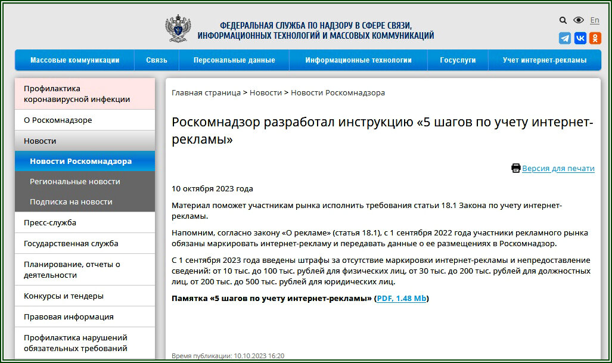The height and width of the screenshot is (363, 612).
Task: Click the date 10 октября 2023 года
Action: point(212,189)
